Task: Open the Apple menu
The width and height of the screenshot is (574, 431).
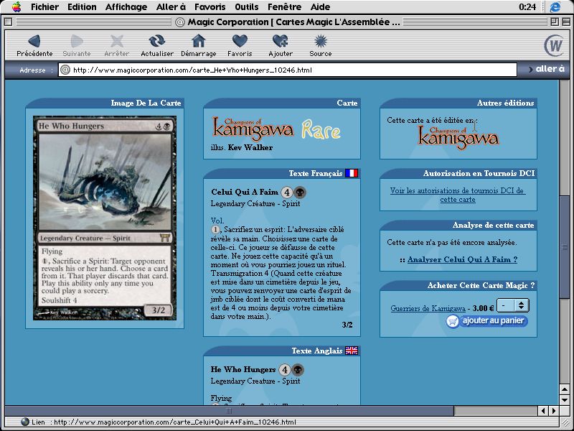Action: 17,6
